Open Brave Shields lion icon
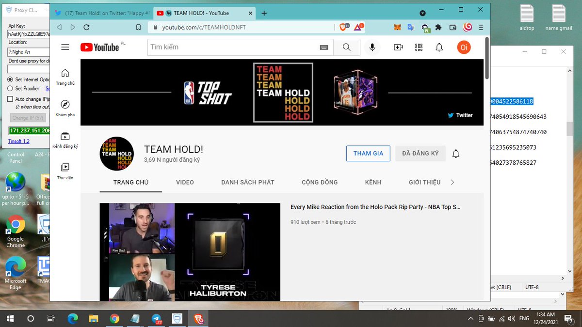Screen dimensions: 582x327 click(343, 28)
